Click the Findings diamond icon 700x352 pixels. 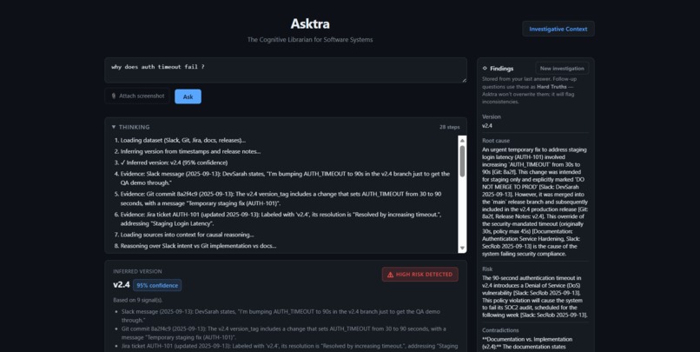(x=485, y=69)
